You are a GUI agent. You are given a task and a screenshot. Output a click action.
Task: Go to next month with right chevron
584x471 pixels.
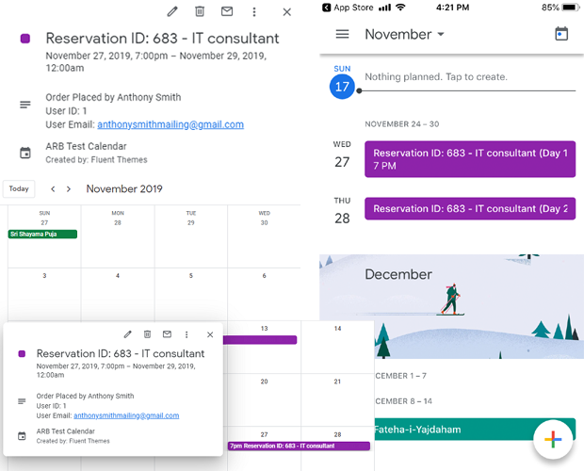(x=68, y=188)
